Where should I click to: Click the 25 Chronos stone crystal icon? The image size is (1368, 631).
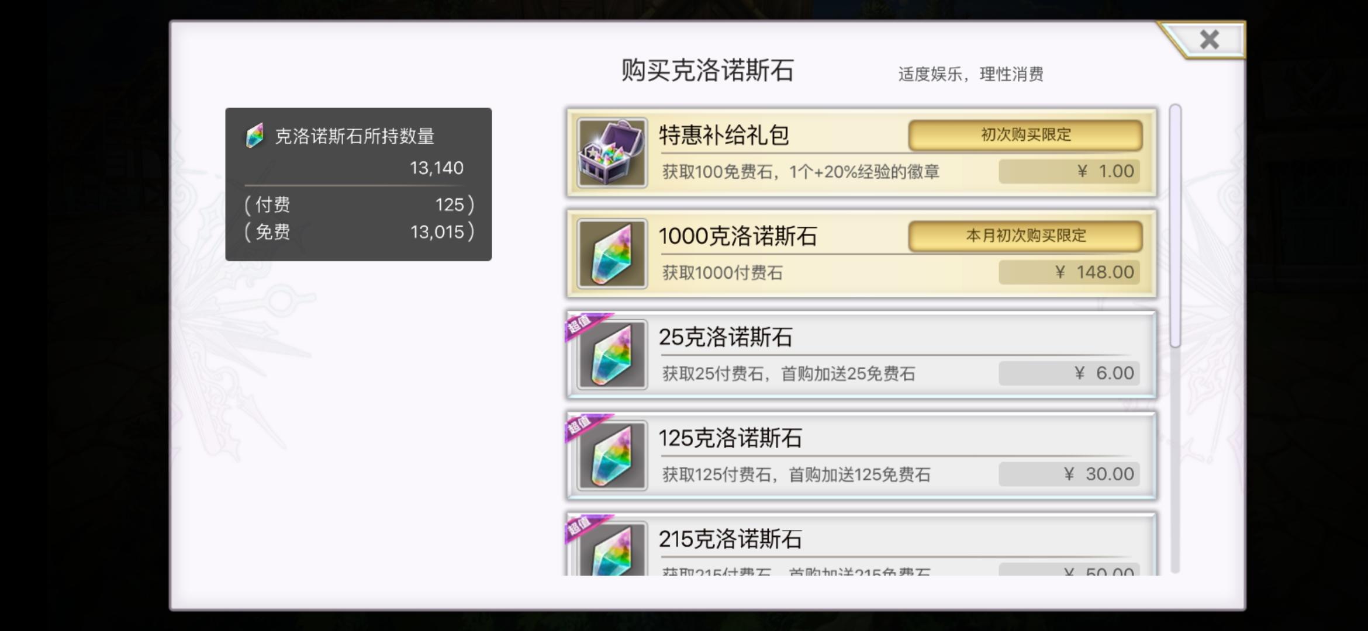point(612,355)
